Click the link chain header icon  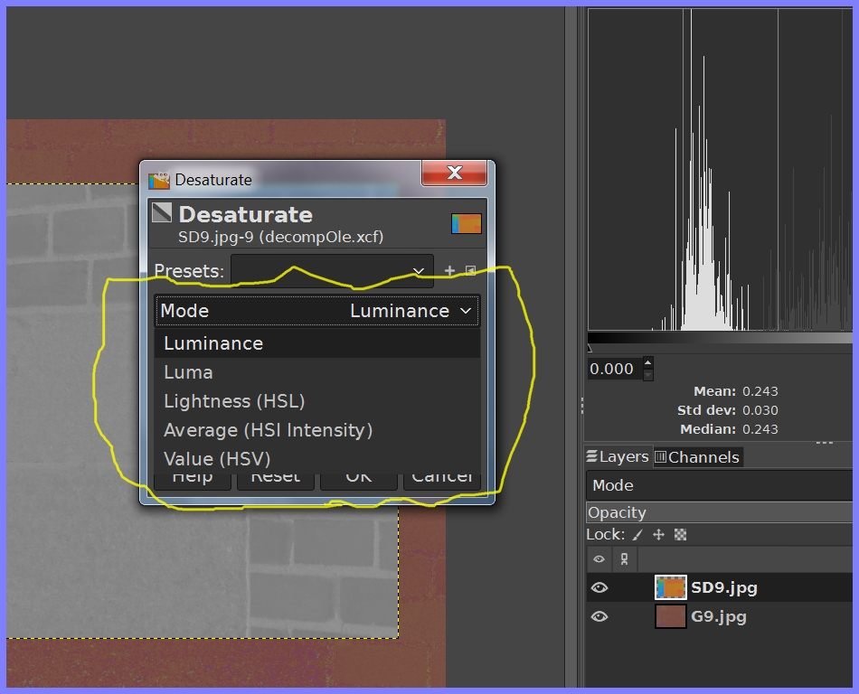tap(624, 559)
